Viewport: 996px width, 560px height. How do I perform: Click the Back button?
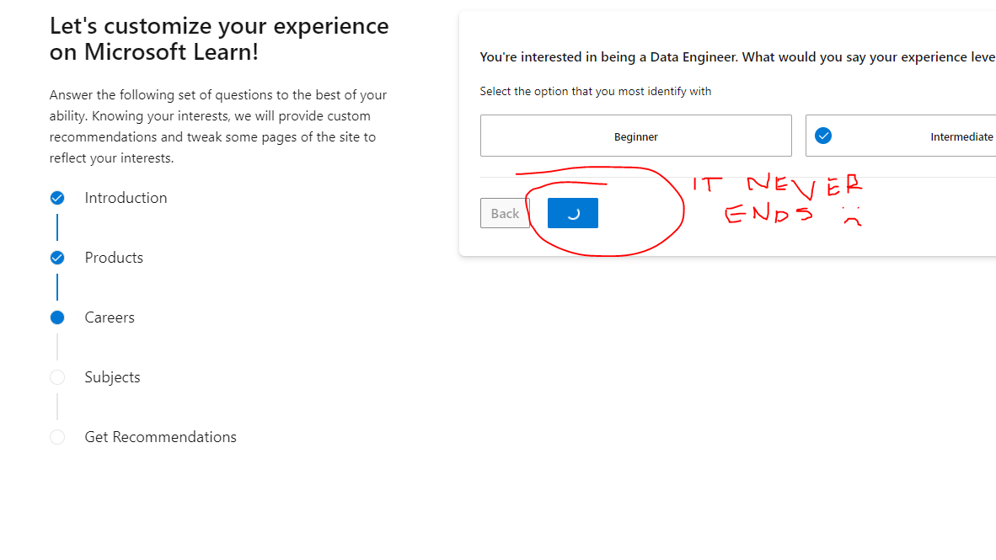[x=505, y=212]
